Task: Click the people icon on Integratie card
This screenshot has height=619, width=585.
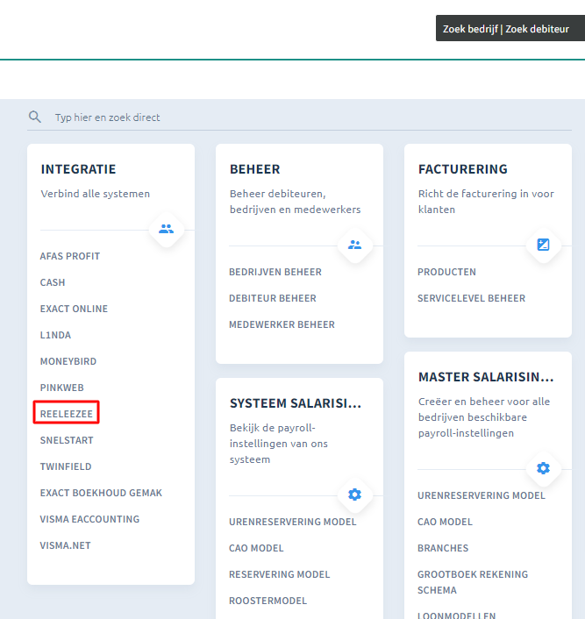Action: 167,229
